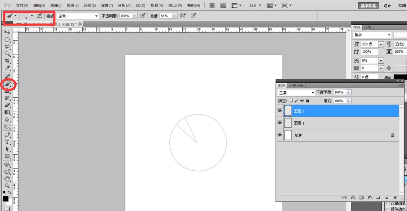
Task: Click the black foreground color swatch
Action: tap(6, 198)
